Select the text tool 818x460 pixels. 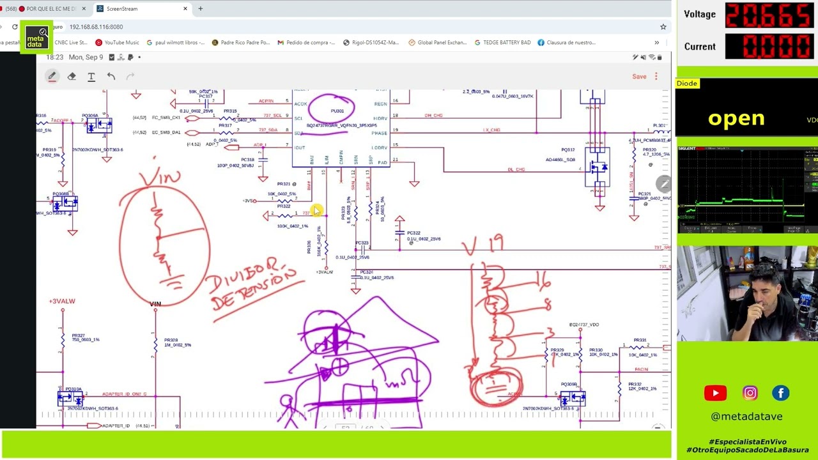tap(91, 77)
